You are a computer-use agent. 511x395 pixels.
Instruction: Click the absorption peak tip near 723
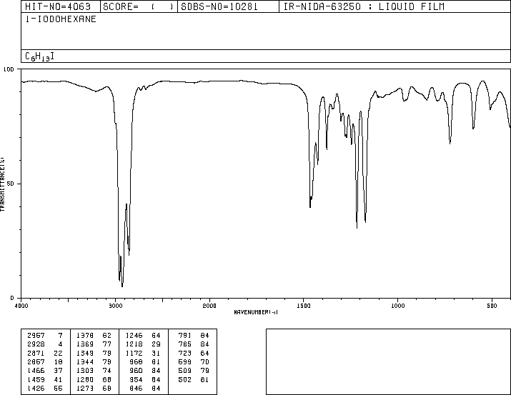click(450, 144)
